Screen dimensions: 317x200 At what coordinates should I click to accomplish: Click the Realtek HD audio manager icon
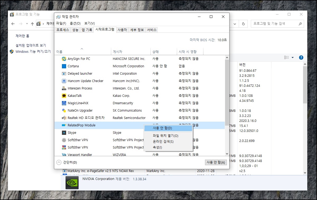point(64,118)
